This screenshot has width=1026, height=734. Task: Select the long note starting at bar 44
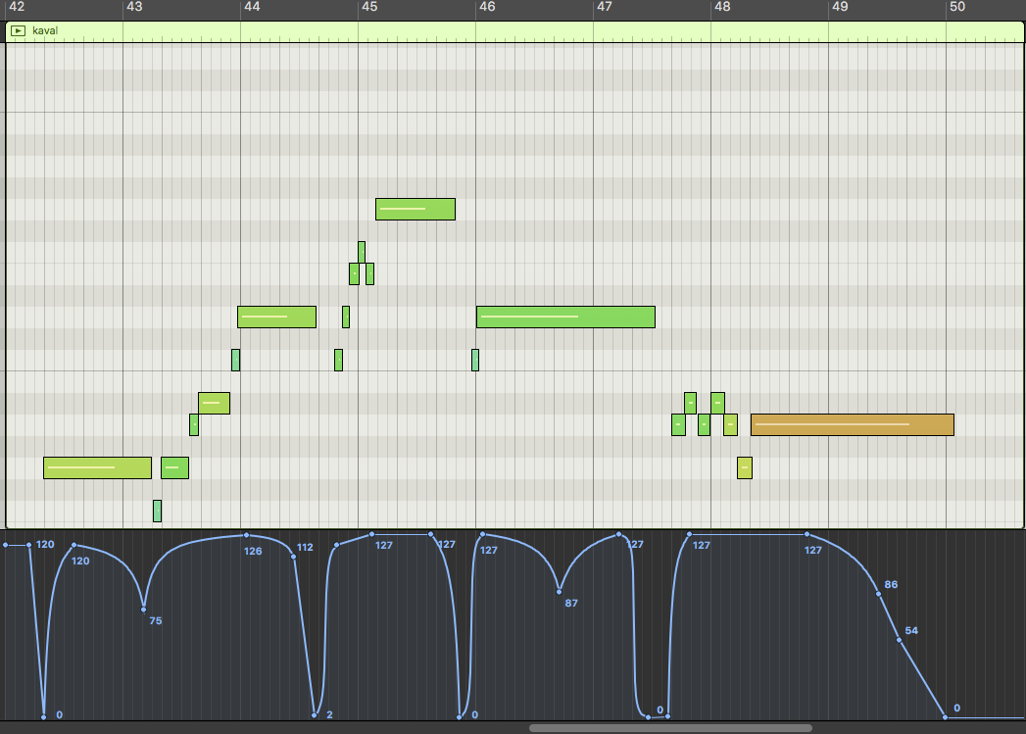(276, 317)
